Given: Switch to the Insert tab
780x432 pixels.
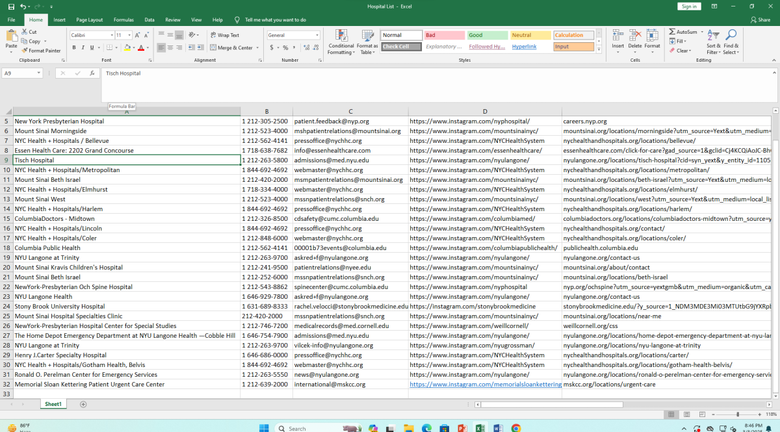Looking at the screenshot, I should pos(59,20).
